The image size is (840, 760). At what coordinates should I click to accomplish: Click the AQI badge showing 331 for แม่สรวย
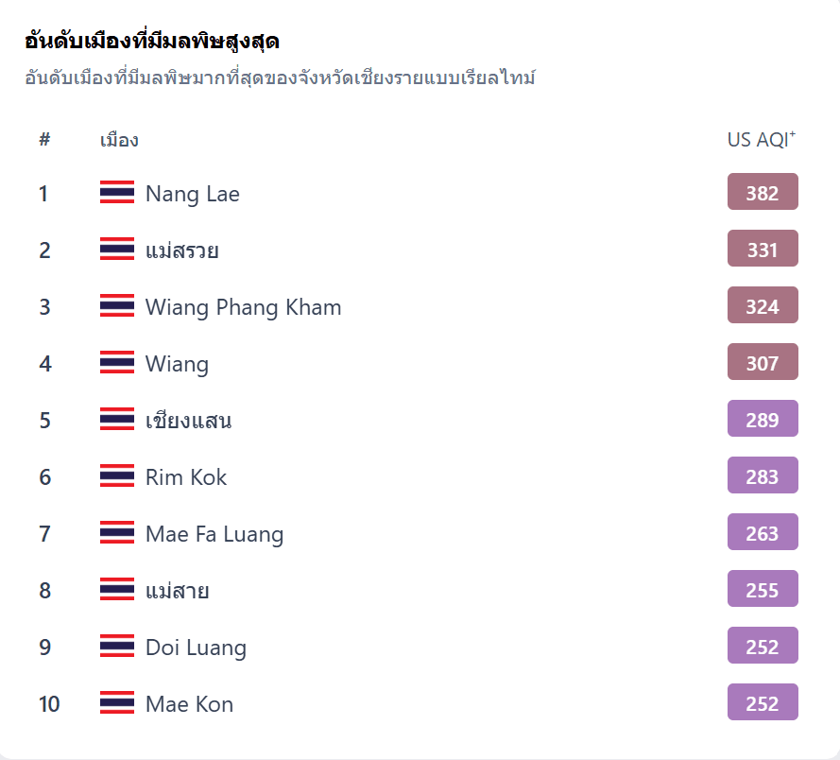tap(762, 249)
